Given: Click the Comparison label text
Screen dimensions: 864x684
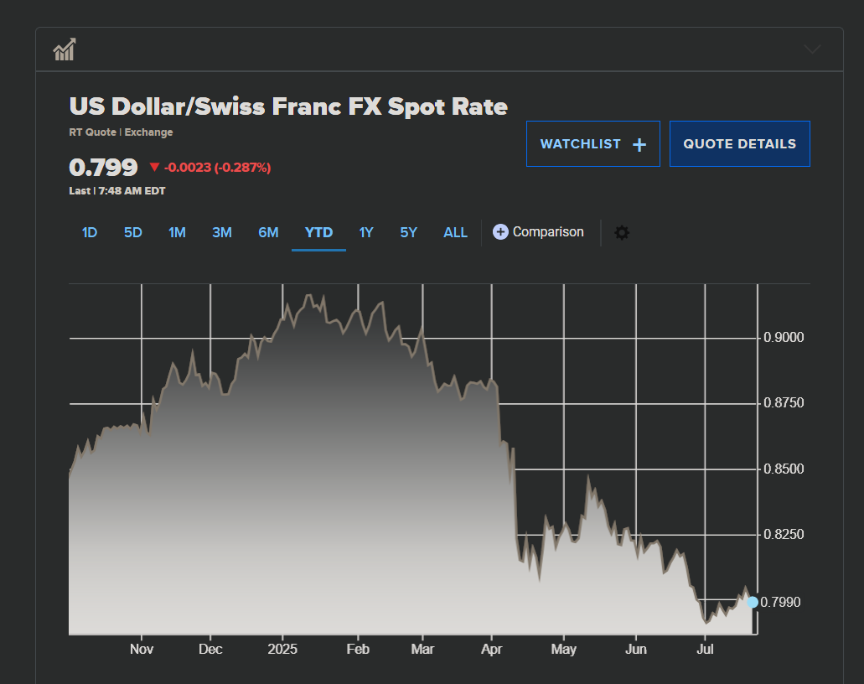Looking at the screenshot, I should [x=548, y=232].
